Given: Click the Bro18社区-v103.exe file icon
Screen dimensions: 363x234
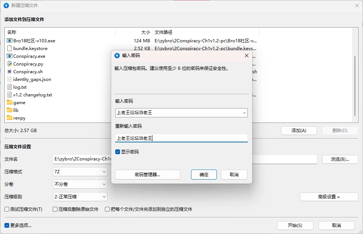Looking at the screenshot, I should pos(10,41).
